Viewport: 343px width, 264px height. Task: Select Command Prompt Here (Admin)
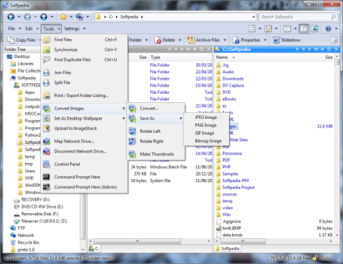[84, 187]
